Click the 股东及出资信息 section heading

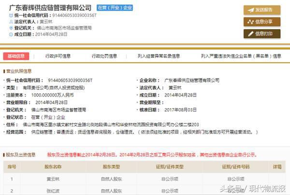[x=20, y=155]
